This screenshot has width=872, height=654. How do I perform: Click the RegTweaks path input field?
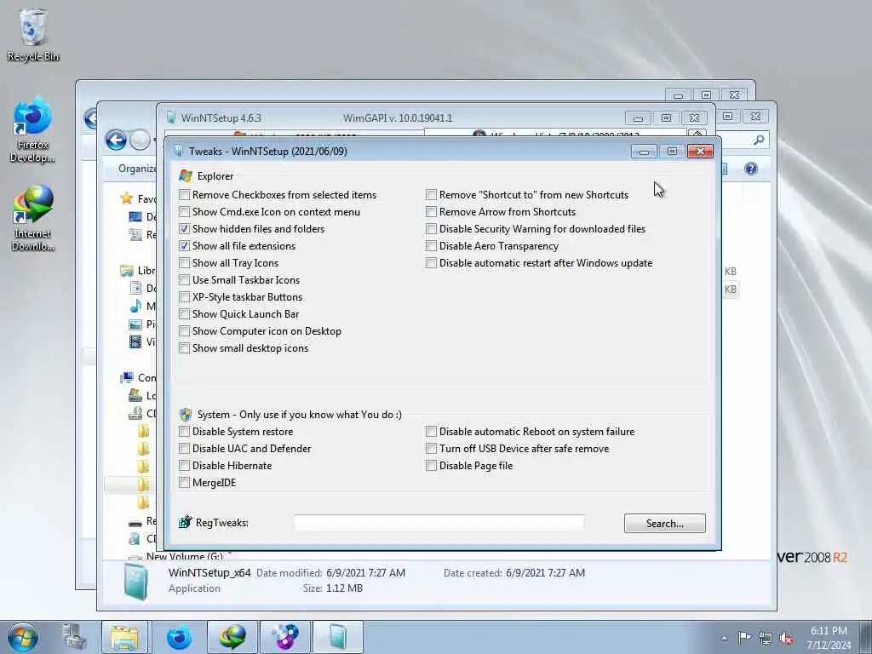click(x=439, y=523)
